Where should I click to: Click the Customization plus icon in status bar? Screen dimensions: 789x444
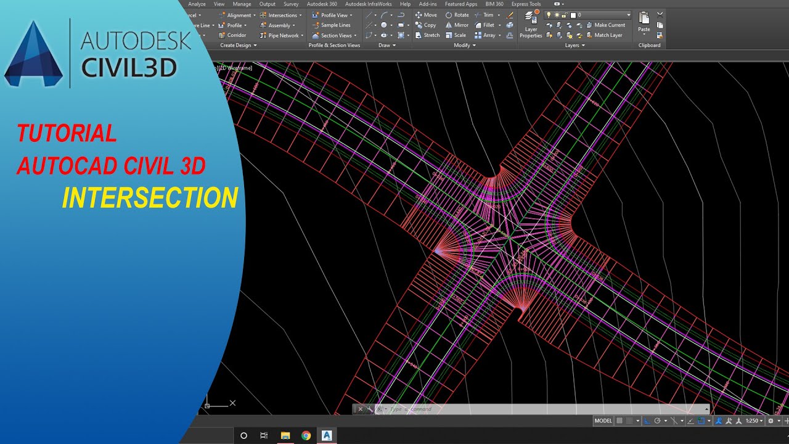[x=786, y=421]
